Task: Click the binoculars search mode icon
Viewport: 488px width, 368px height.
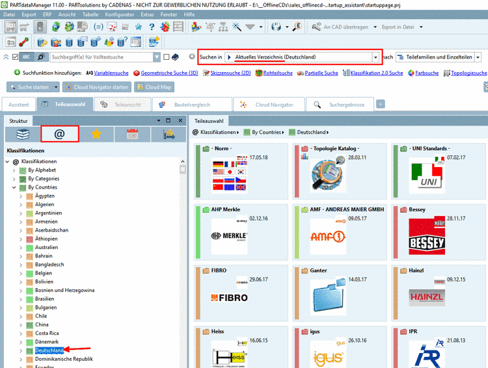Action: tap(40, 57)
